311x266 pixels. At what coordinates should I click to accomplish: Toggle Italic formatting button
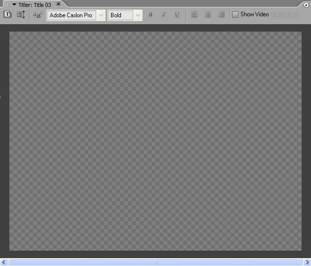[163, 14]
